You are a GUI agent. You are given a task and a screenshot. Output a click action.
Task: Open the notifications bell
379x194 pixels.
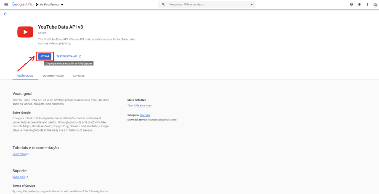[360, 4]
